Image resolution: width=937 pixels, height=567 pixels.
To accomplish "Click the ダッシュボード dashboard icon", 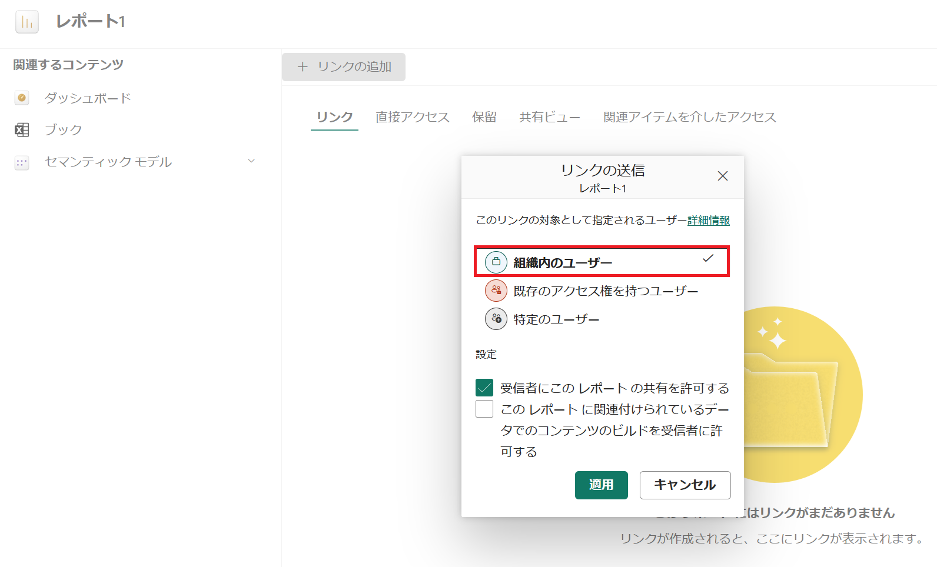I will 22,98.
